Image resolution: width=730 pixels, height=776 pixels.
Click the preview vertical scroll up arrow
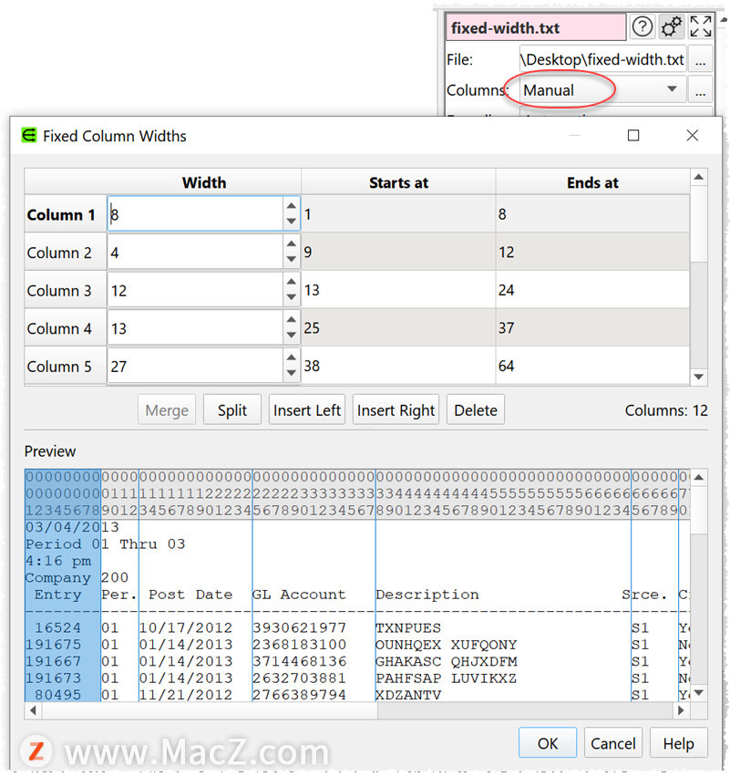[698, 477]
